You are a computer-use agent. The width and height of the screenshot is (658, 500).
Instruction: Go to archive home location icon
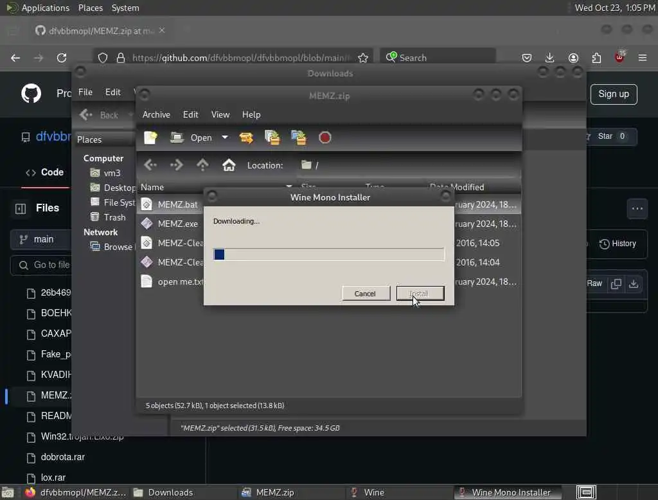click(229, 165)
